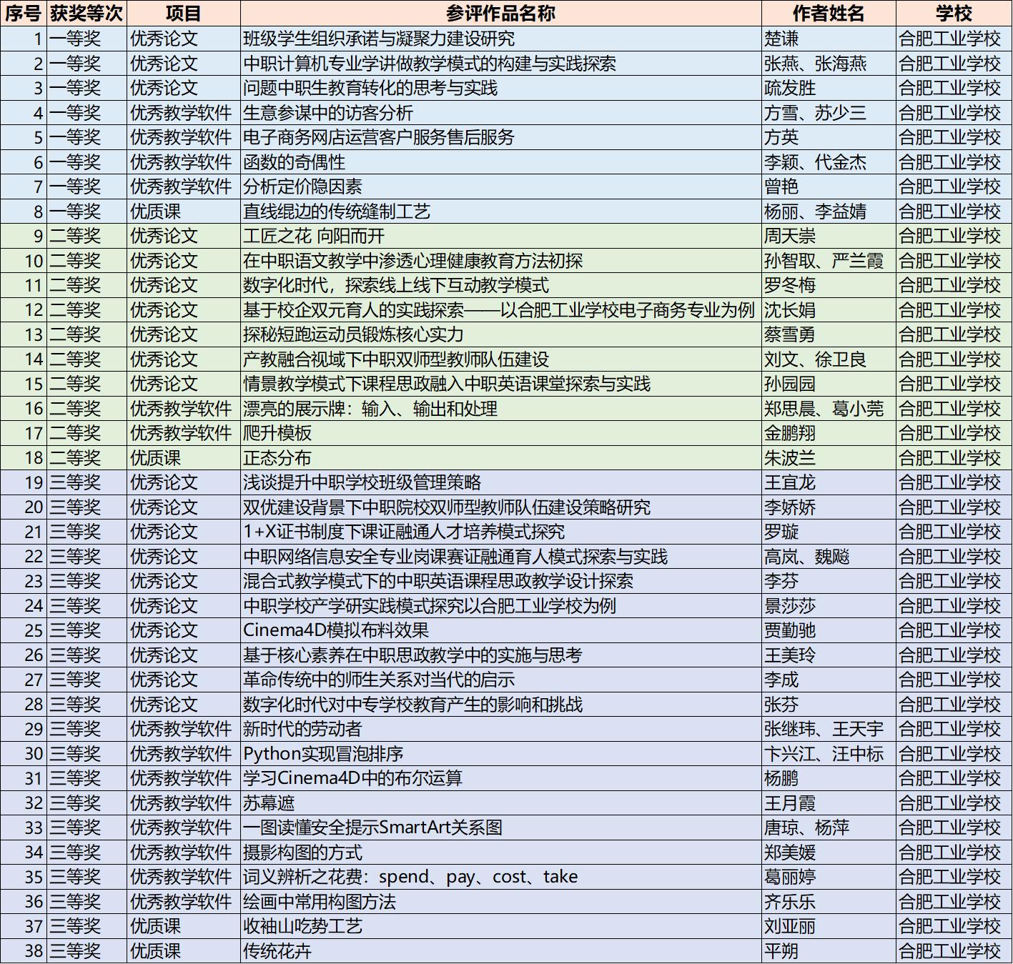
Task: Select the 获奖等次 header cell
Action: pos(87,14)
